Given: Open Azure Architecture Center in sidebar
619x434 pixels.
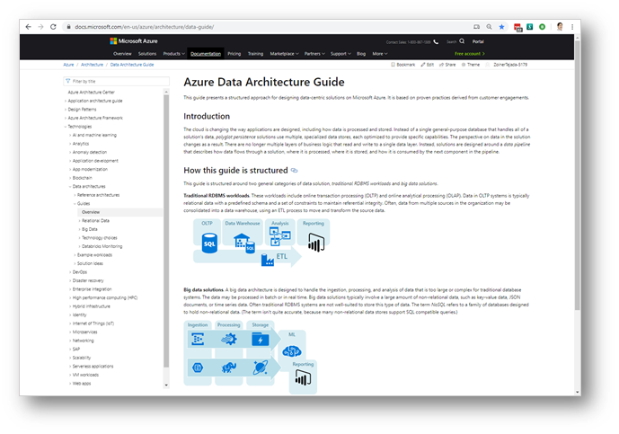Looking at the screenshot, I should point(92,92).
